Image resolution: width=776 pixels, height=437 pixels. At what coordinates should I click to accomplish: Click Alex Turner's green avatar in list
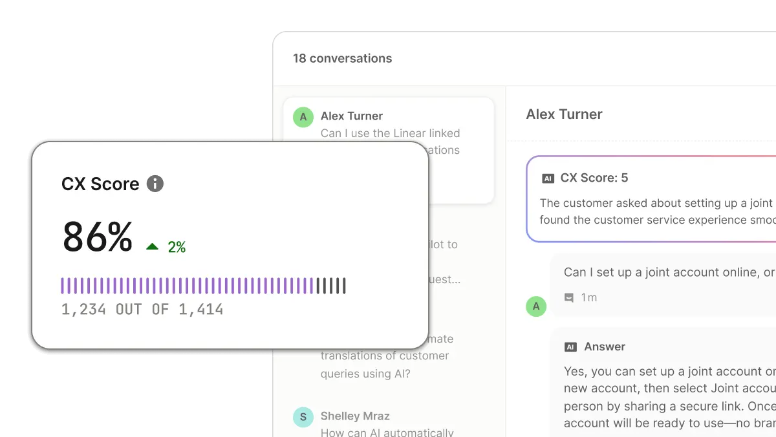[x=303, y=117]
